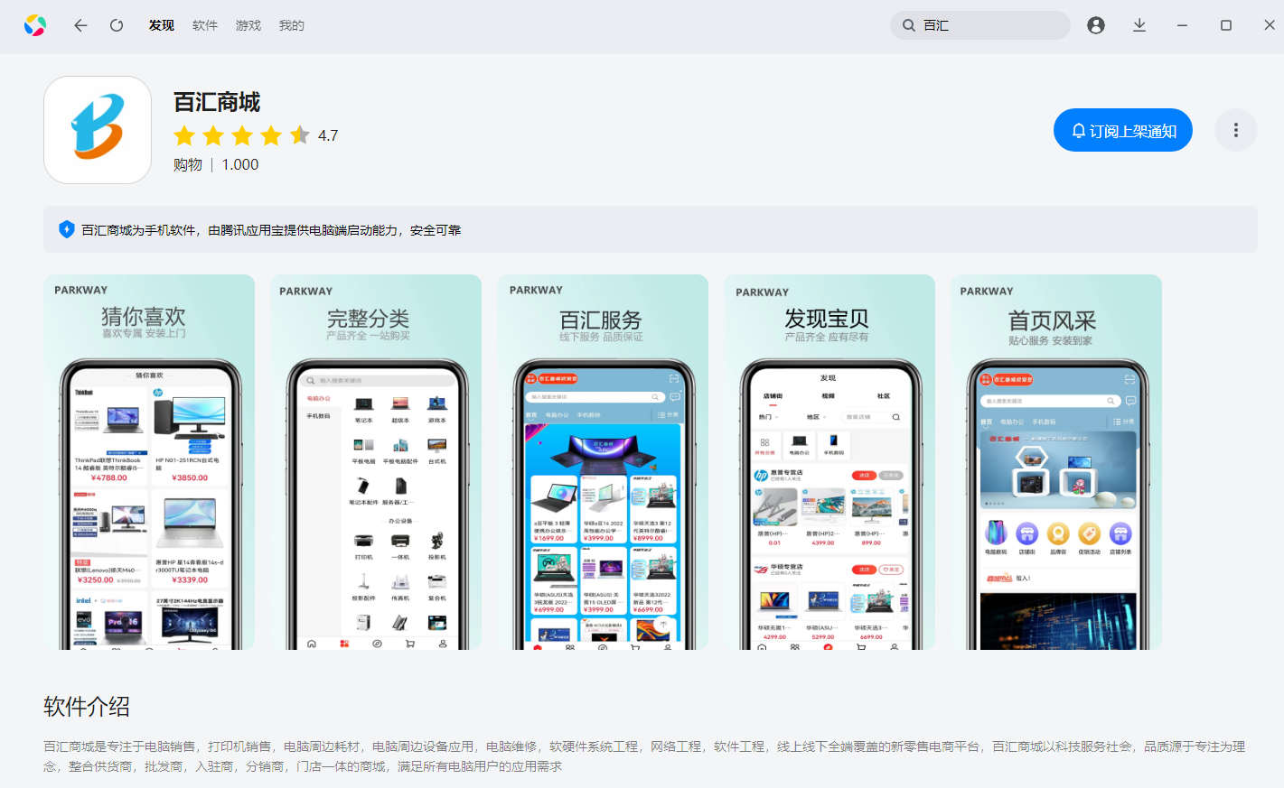
Task: Go back using the back arrow
Action: 80,25
